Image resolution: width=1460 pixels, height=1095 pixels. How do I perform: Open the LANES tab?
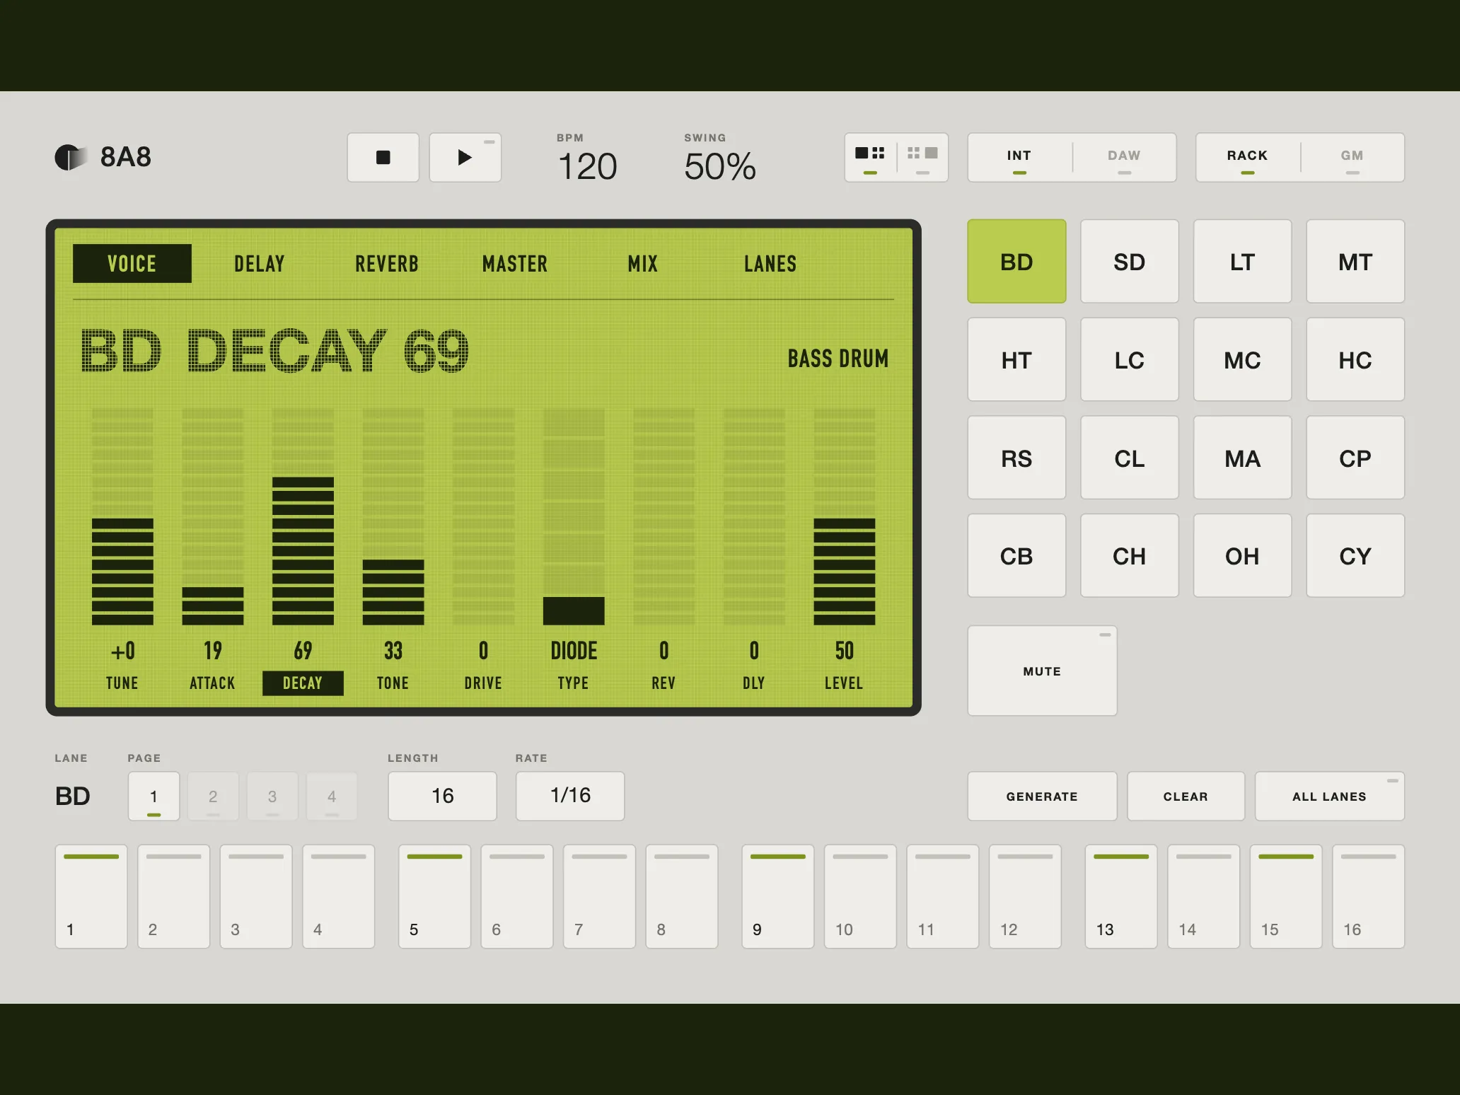click(770, 263)
